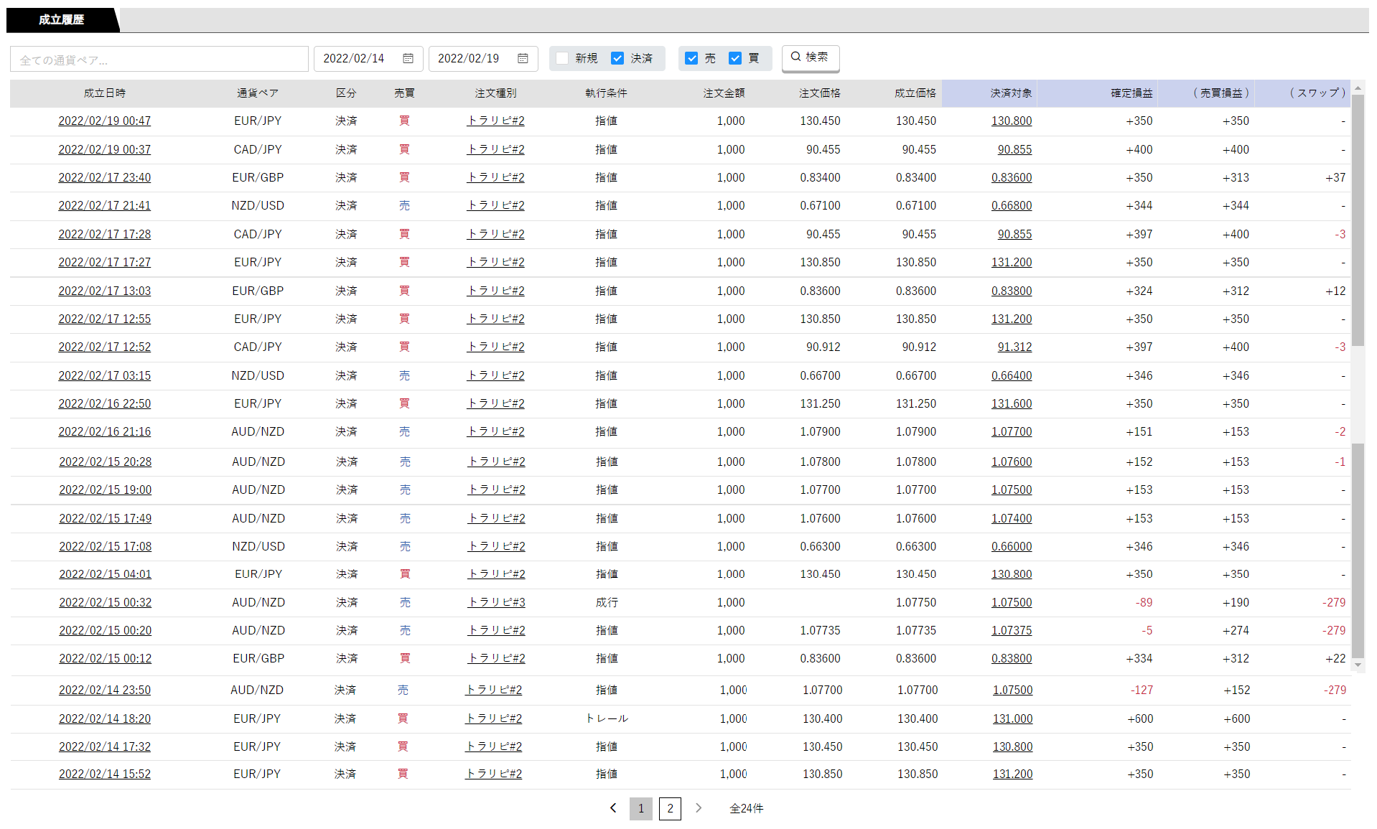This screenshot has width=1377, height=829.
Task: Go to previous page arrow
Action: click(x=613, y=808)
